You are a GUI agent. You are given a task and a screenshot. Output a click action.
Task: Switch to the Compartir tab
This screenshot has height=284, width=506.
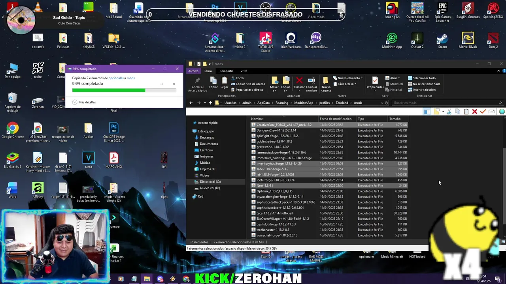pos(226,71)
